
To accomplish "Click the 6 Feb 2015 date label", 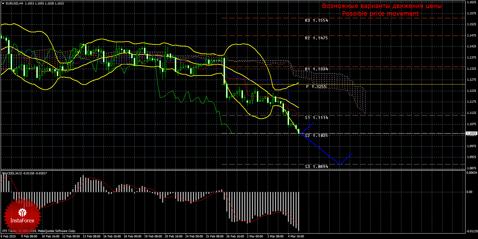I will pos(8,237).
